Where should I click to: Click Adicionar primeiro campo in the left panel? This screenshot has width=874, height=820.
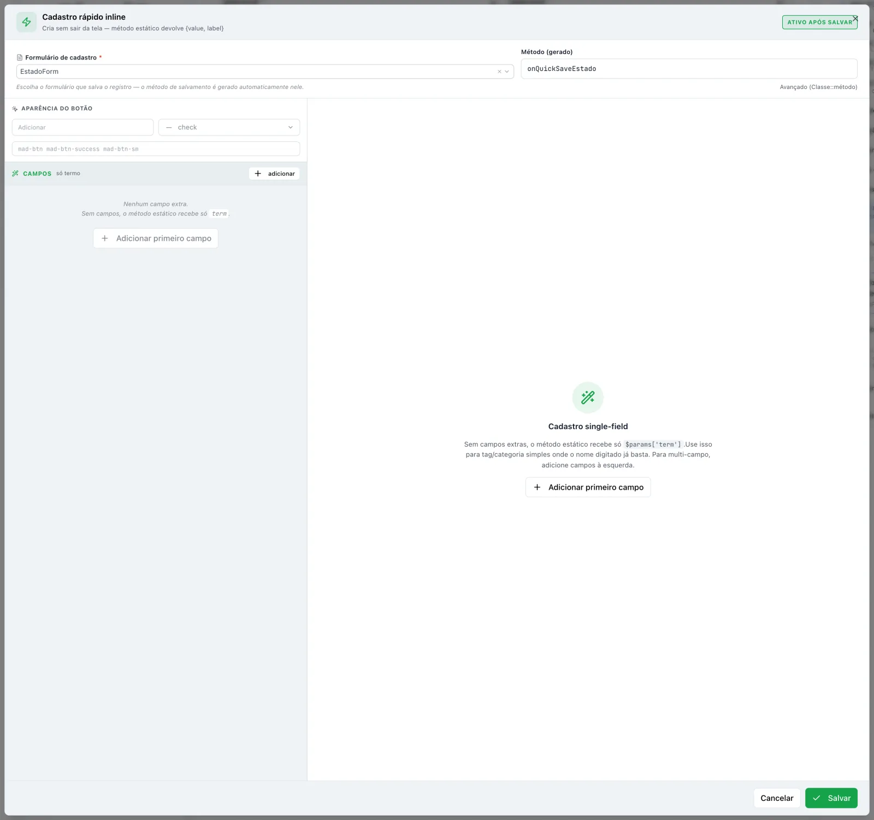156,238
